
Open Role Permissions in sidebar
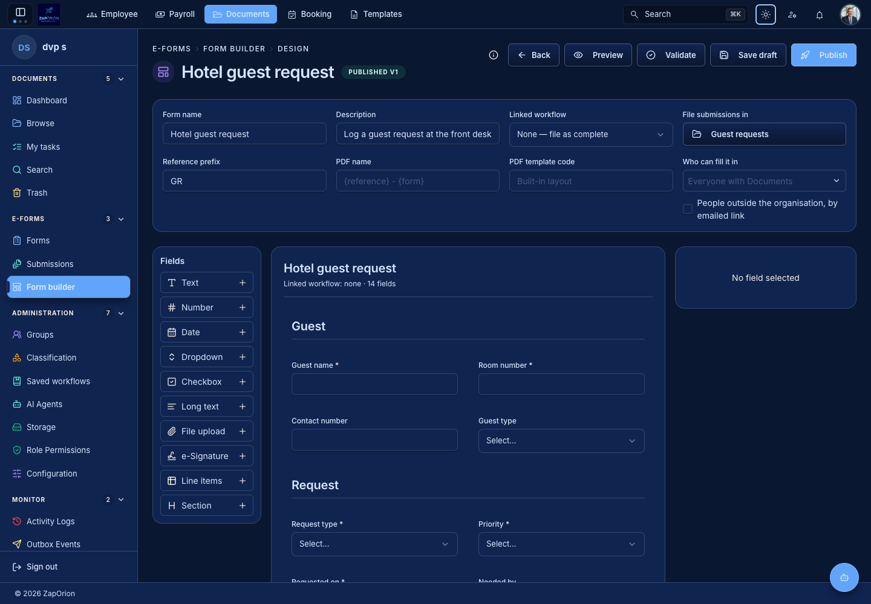click(68, 450)
